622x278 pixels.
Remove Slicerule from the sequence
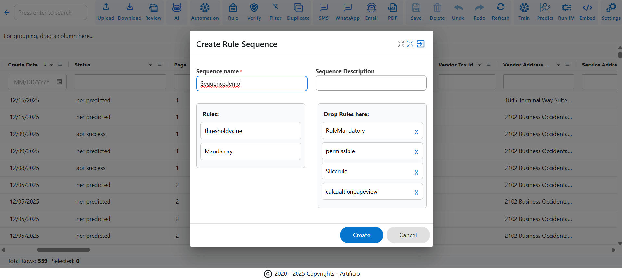click(x=416, y=172)
